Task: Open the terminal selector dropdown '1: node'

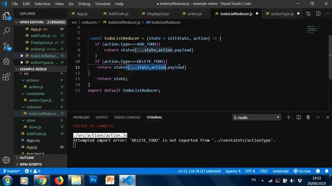Action: point(257,117)
